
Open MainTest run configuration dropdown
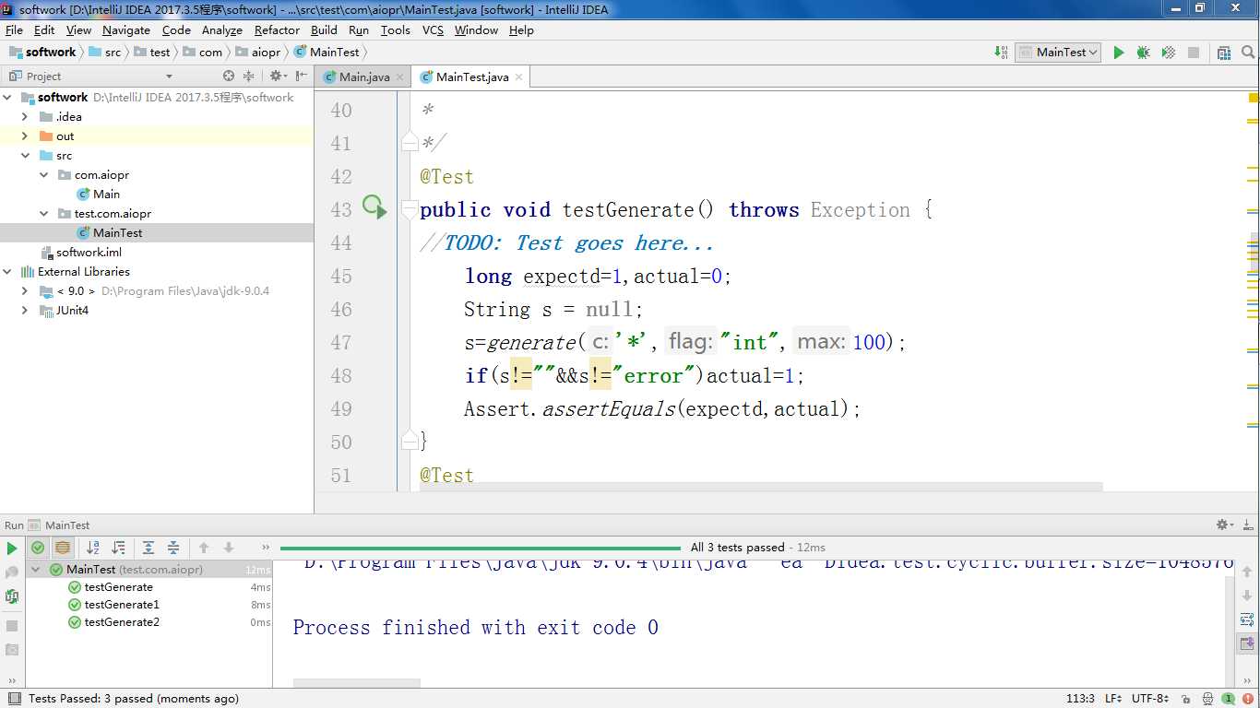(1058, 53)
